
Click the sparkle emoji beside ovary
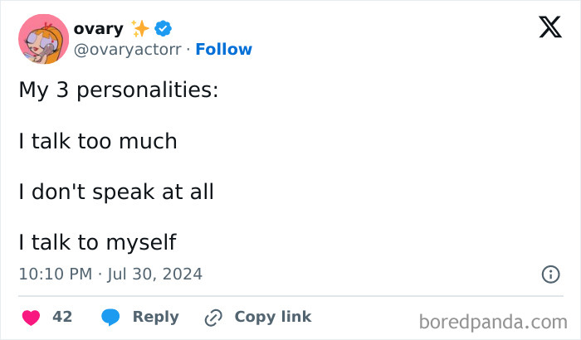pyautogui.click(x=140, y=29)
